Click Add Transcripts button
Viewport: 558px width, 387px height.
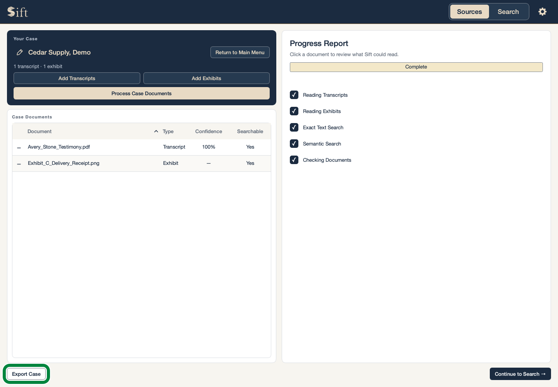(77, 78)
